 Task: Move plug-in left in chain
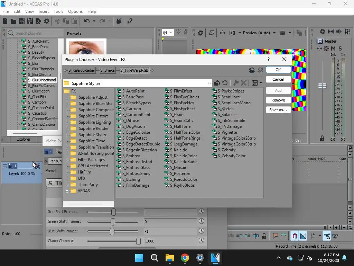(x=252, y=70)
